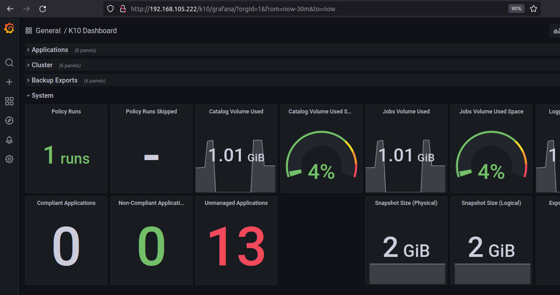Open the Snapshot Size (Logical) panel title
The height and width of the screenshot is (295, 560).
pos(491,203)
